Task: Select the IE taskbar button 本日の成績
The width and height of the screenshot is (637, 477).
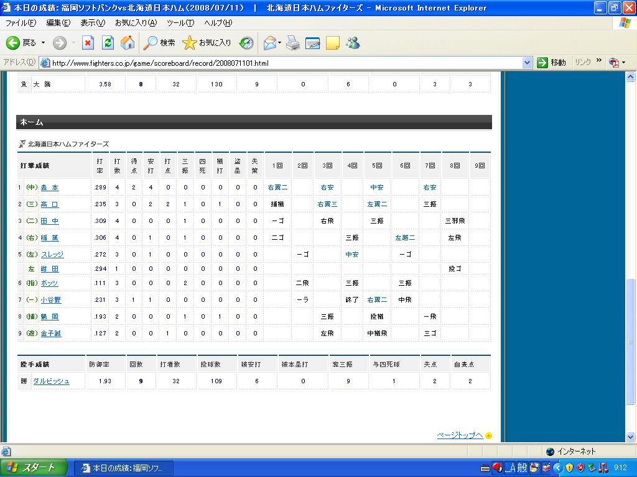Action: click(x=124, y=468)
